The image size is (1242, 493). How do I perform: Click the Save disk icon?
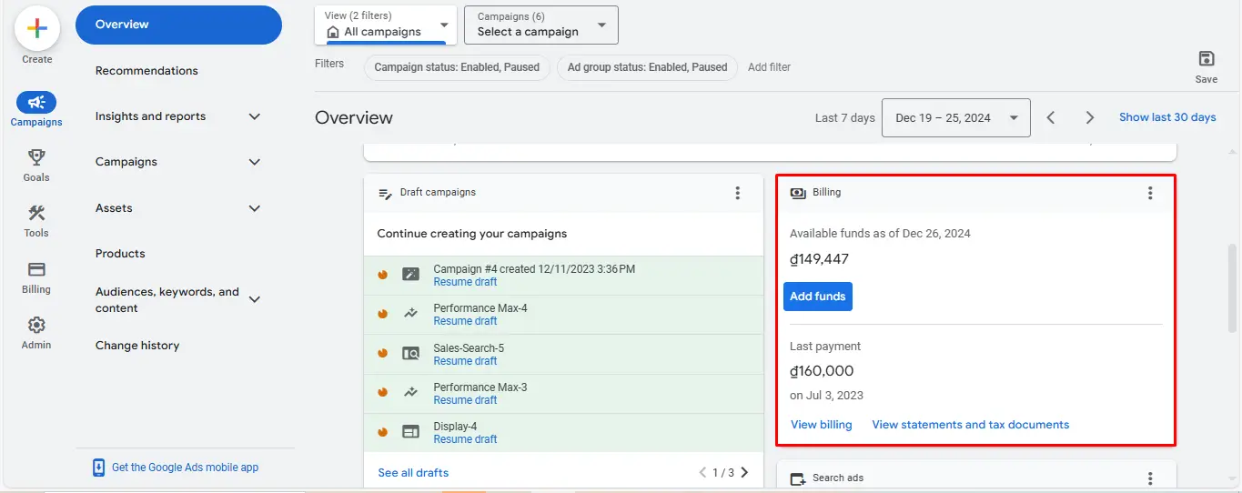(1207, 59)
